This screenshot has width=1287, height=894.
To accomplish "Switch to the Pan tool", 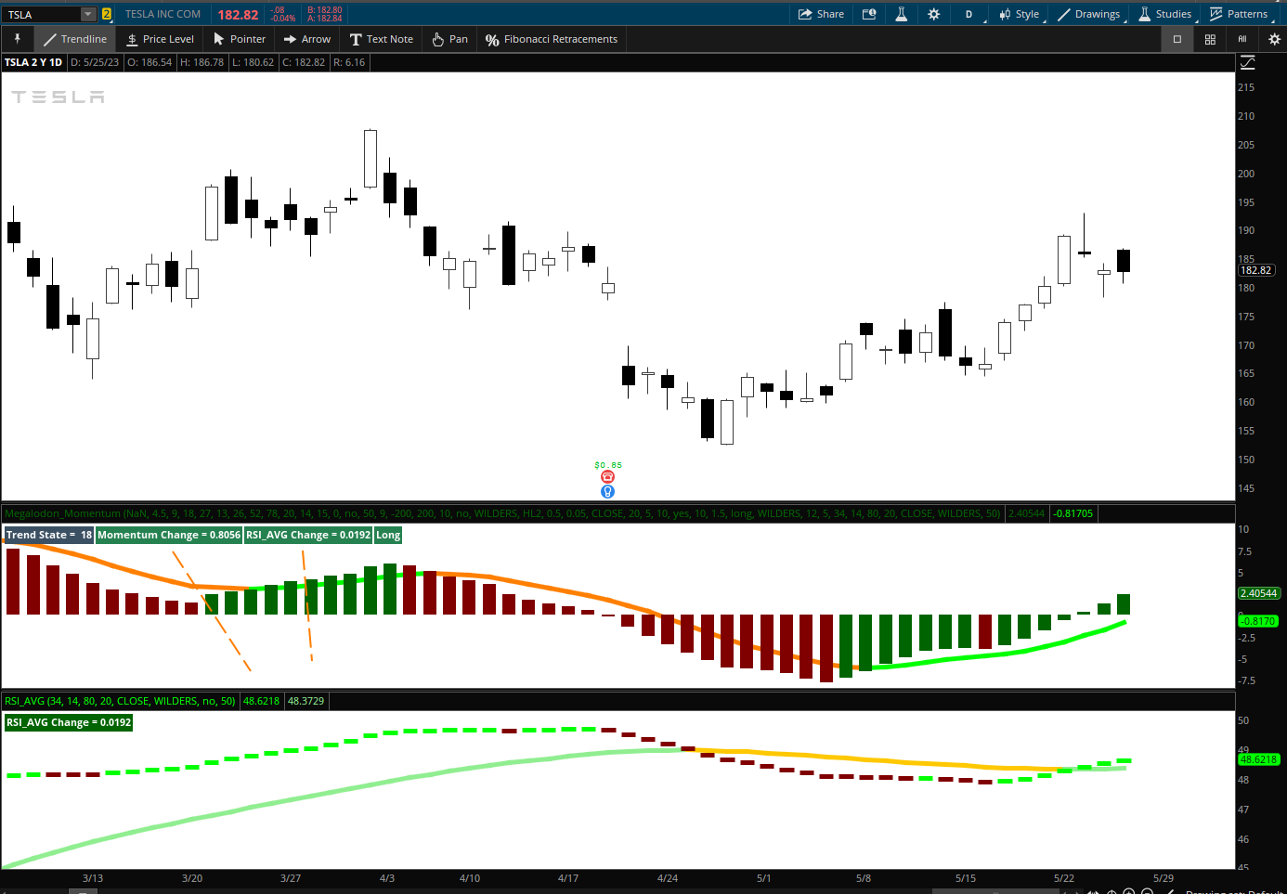I will (450, 39).
